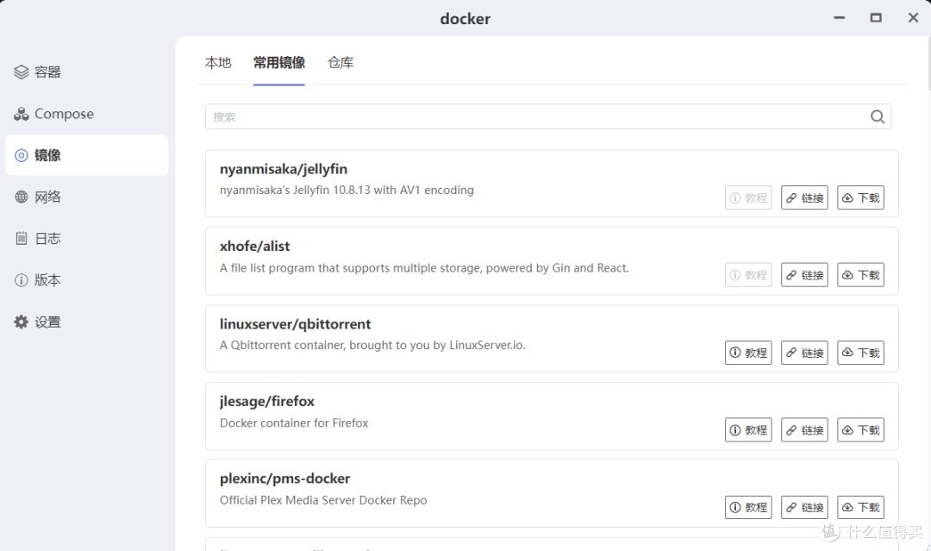Image resolution: width=931 pixels, height=551 pixels.
Task: Click the gear icon beside 设置
Action: click(x=22, y=322)
